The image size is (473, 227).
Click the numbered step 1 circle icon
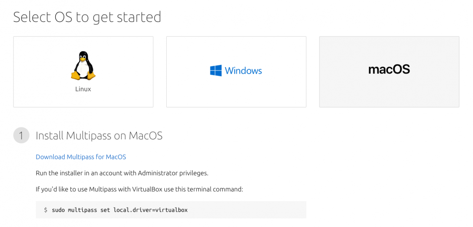click(21, 135)
